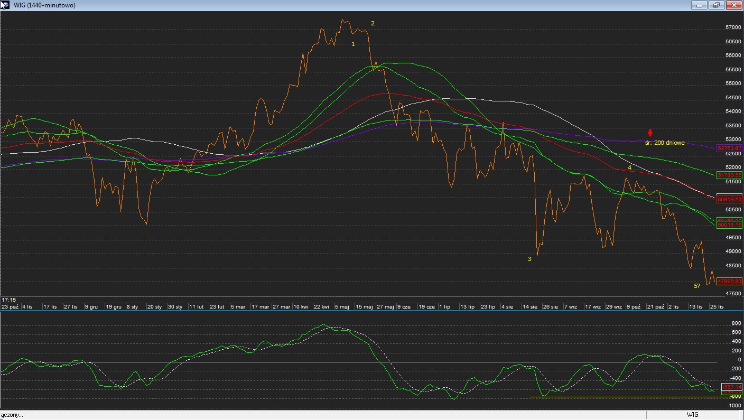Click the red 50919.50 price label
The height and width of the screenshot is (420, 744).
coord(730,200)
